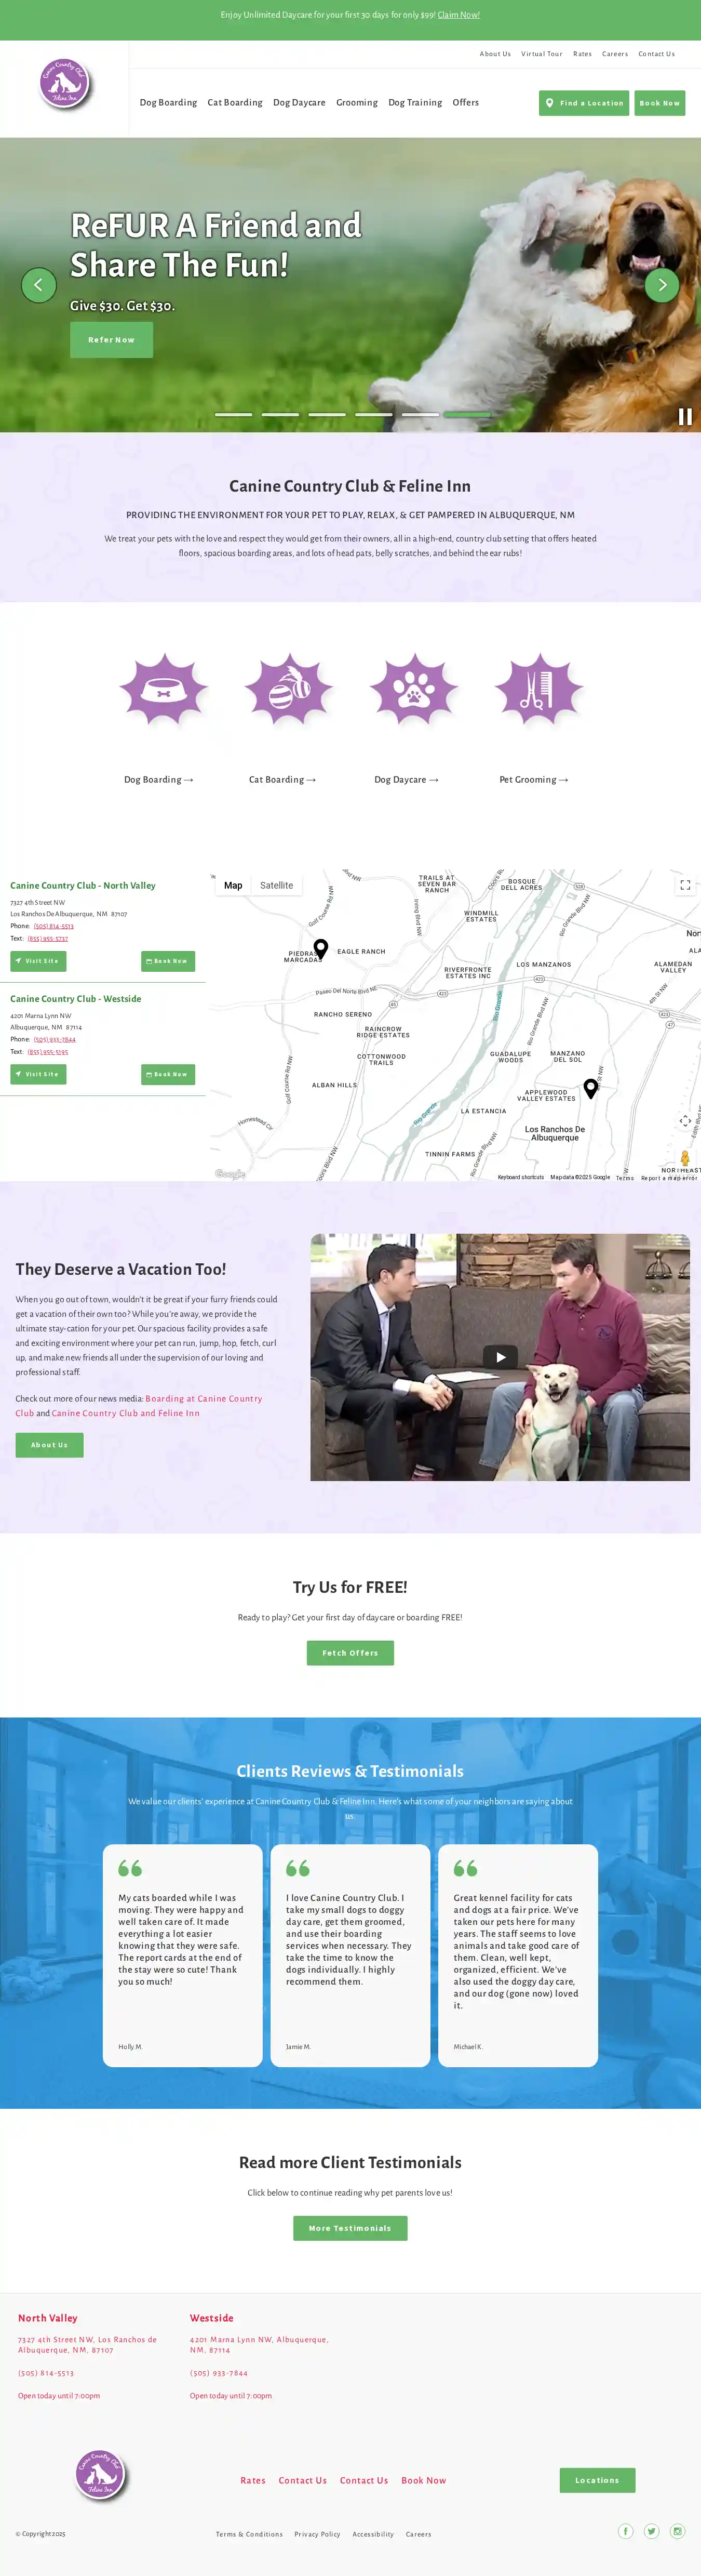
Task: Open the Facebook icon in footer
Action: 625,2531
